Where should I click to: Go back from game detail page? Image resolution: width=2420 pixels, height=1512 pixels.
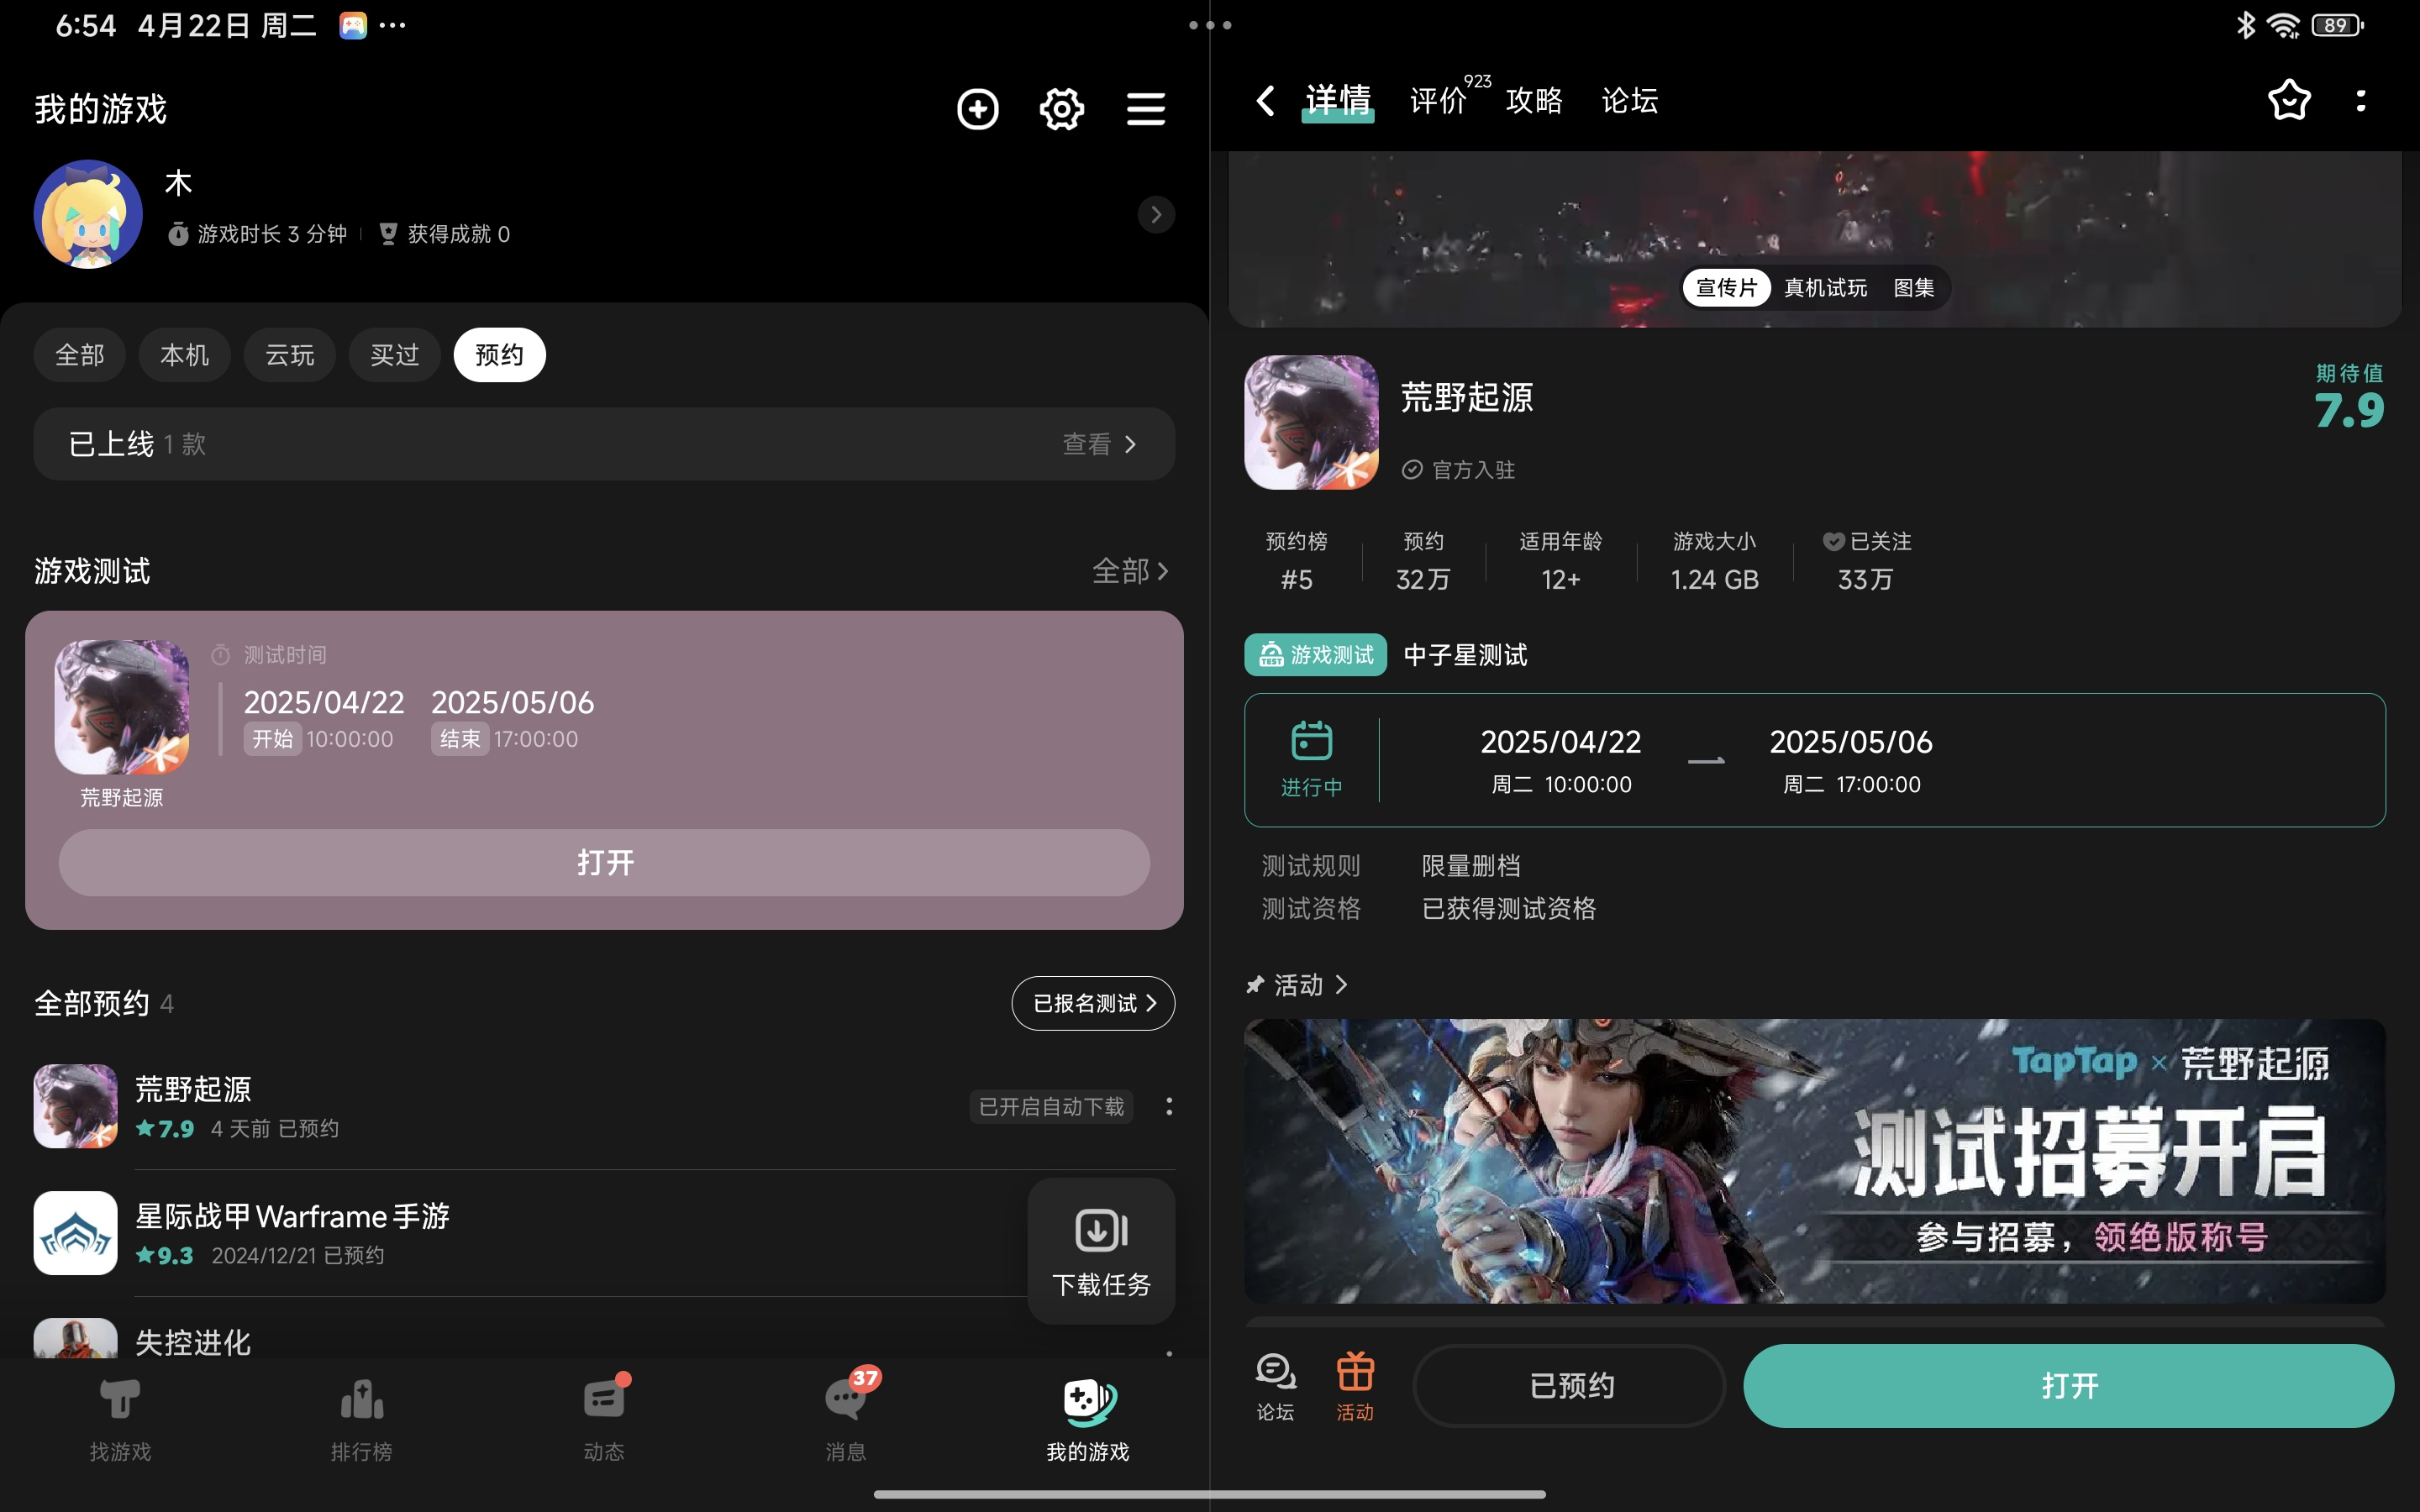pyautogui.click(x=1265, y=100)
